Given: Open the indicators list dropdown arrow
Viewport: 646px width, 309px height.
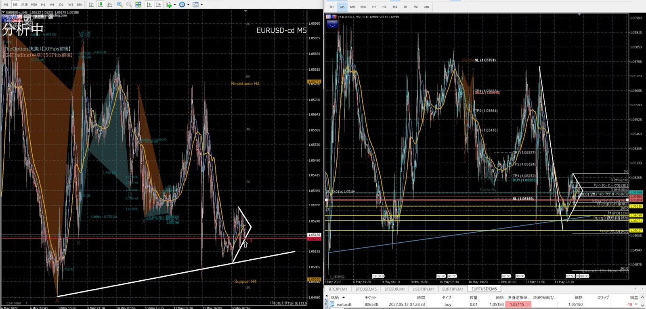Looking at the screenshot, I should tap(174, 5).
